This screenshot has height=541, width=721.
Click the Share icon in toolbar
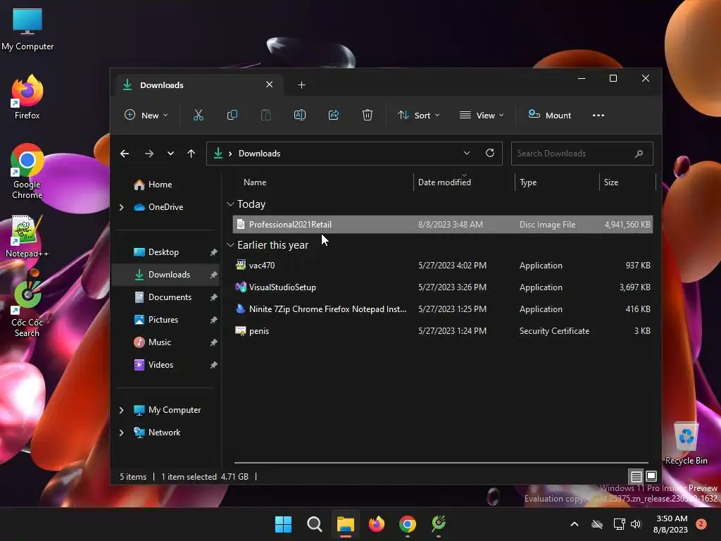click(333, 115)
